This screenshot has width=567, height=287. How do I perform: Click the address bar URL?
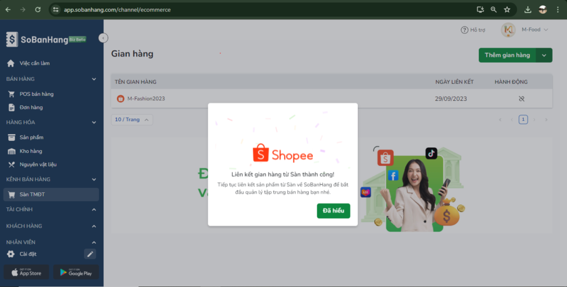pyautogui.click(x=117, y=10)
